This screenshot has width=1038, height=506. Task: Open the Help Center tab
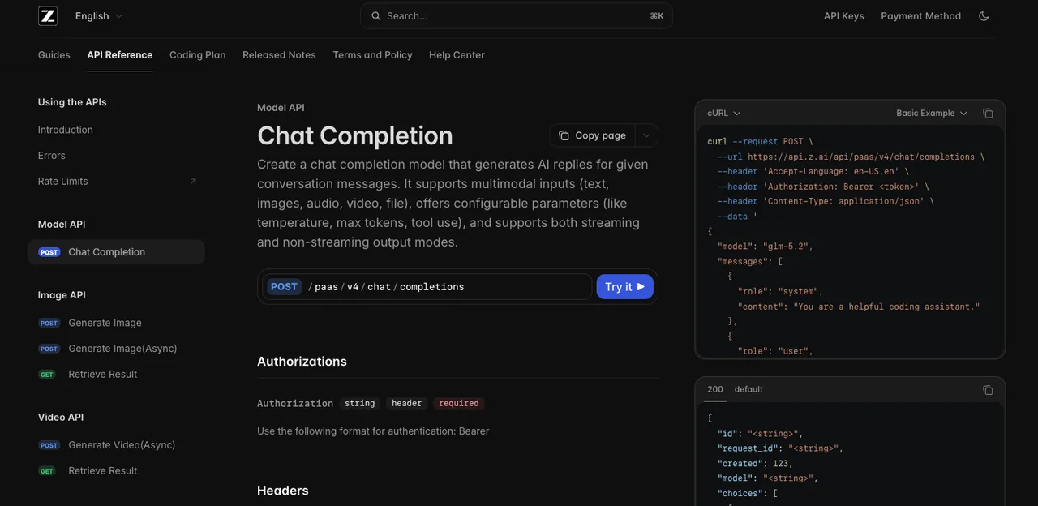[x=457, y=55]
